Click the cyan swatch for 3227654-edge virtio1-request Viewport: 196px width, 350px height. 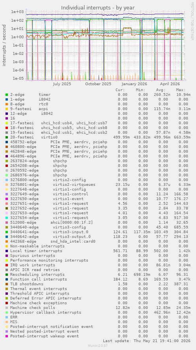(7, 218)
